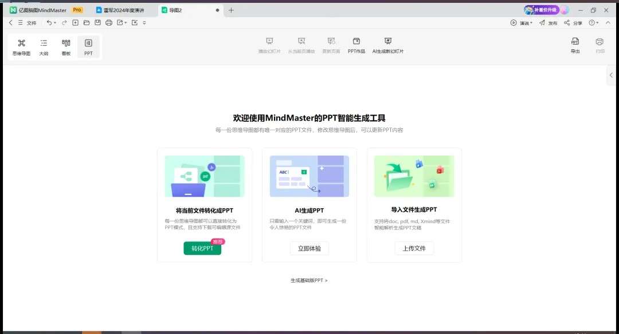Open AI生成新幻灯片 tool
619x334 pixels.
coord(388,45)
